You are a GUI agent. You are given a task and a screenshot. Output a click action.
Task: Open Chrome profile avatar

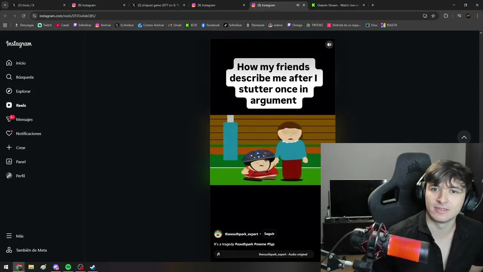[468, 16]
